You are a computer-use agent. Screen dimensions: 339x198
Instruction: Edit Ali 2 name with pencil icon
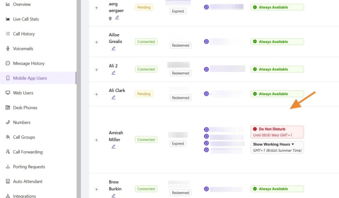(113, 73)
